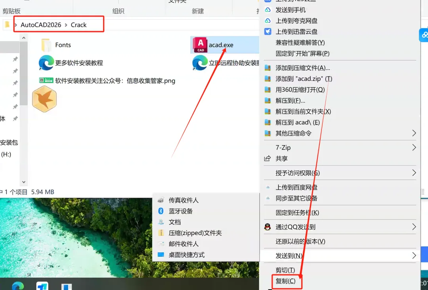
Task: Click the chevron between AutoCAD2026 and Crack
Action: pyautogui.click(x=66, y=25)
